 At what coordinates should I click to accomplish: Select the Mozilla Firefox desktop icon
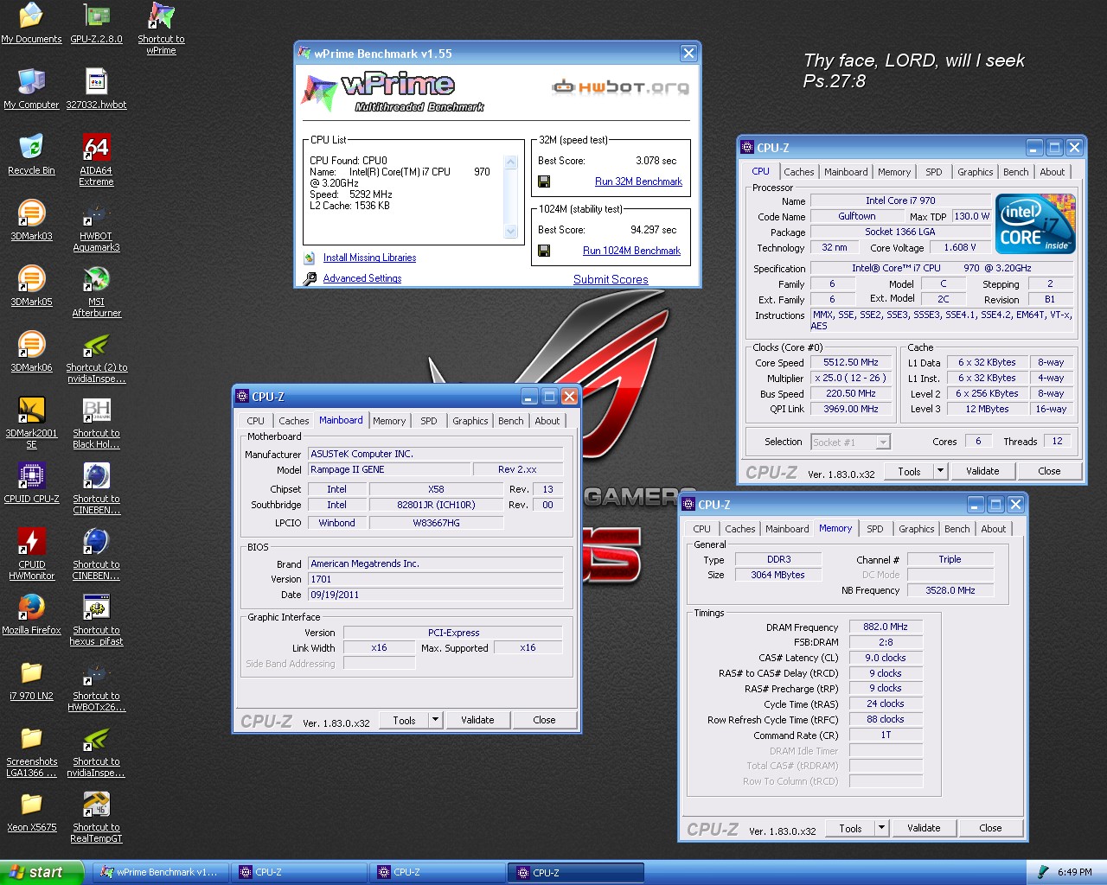click(31, 614)
